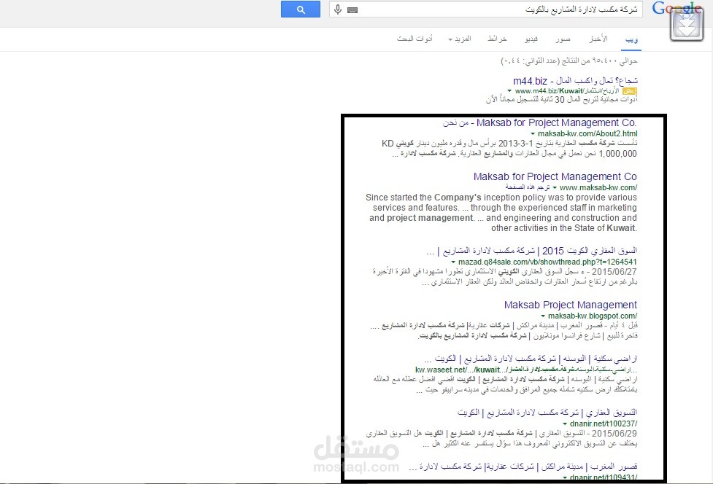This screenshot has height=484, width=713.
Task: Click the 2015/06/29 dated snippet
Action: click(501, 439)
